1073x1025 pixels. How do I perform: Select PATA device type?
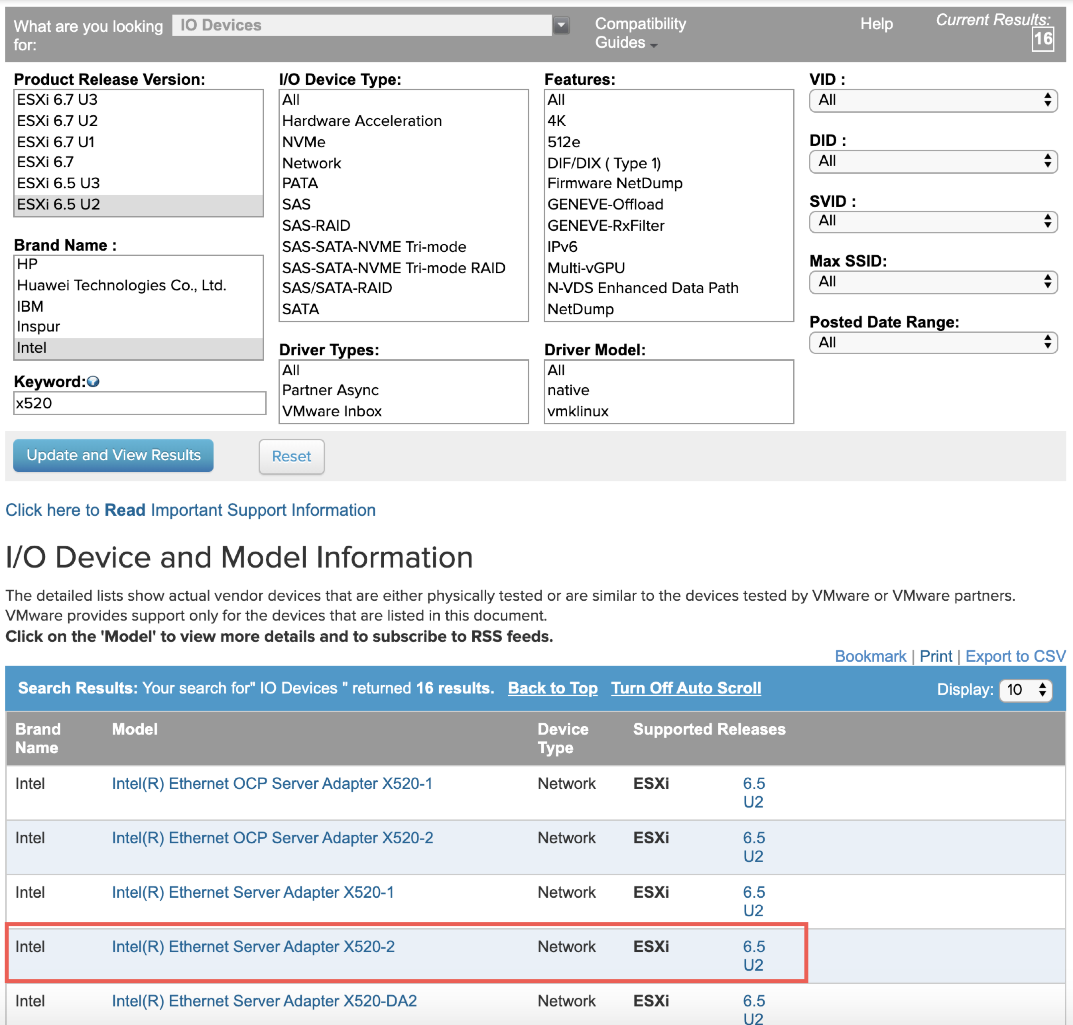(x=404, y=183)
